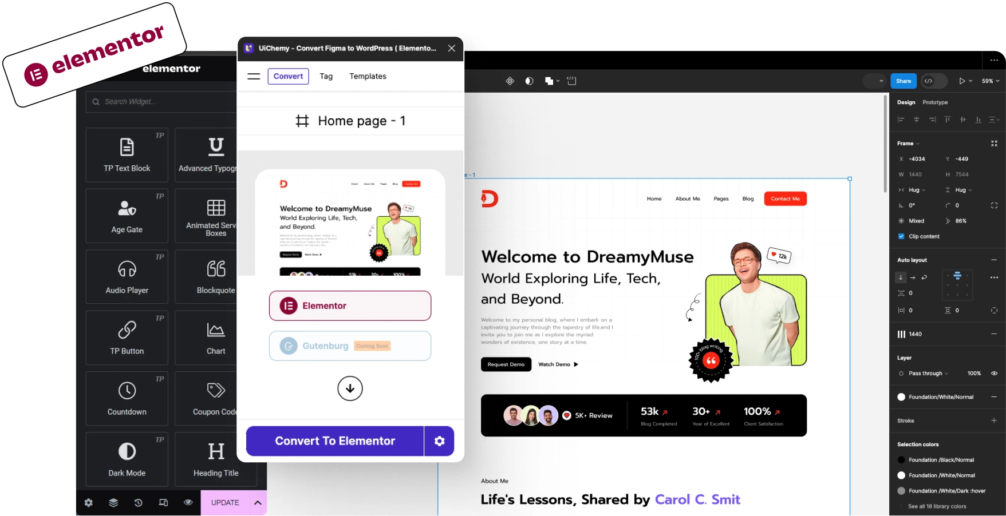Screen dimensions: 1006x516
Task: Open the UiChemy hamburger menu
Action: point(254,76)
